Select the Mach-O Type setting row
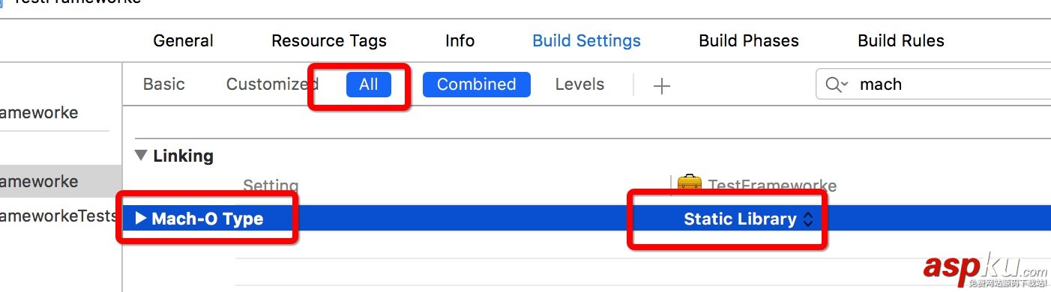Screen dimensions: 1051x292 tap(587, 219)
